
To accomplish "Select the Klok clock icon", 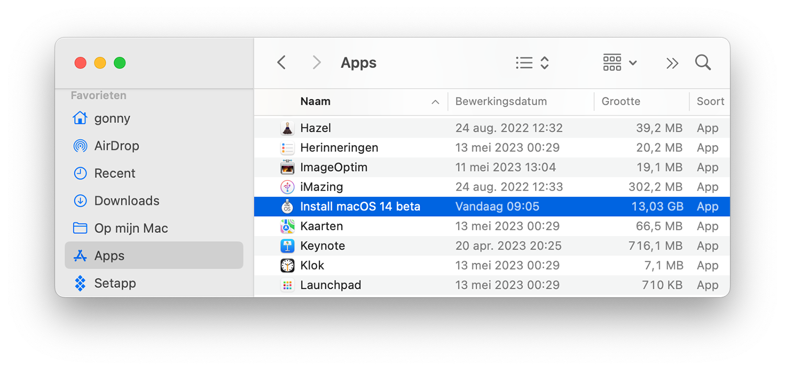I will coord(287,265).
